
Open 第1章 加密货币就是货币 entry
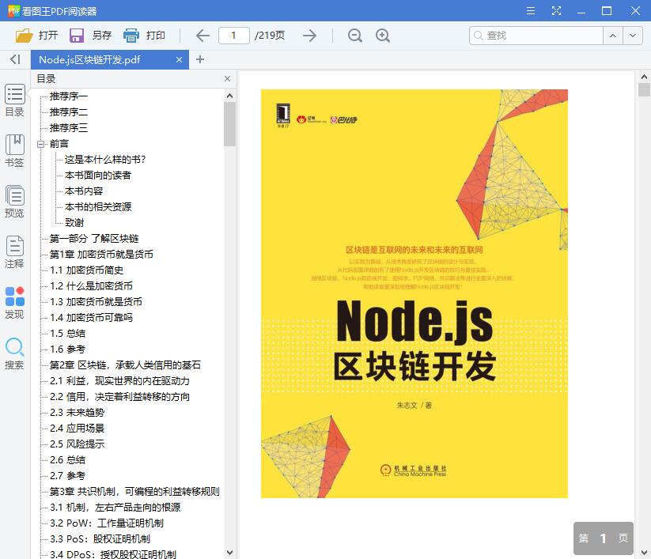point(101,255)
